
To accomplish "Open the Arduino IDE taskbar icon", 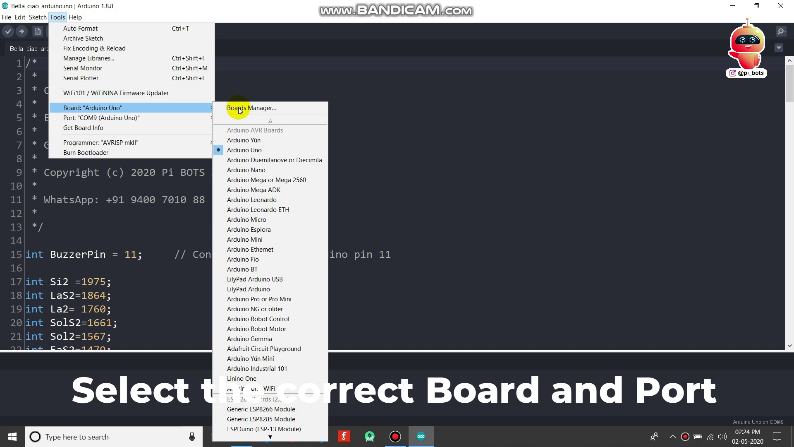I will (421, 437).
